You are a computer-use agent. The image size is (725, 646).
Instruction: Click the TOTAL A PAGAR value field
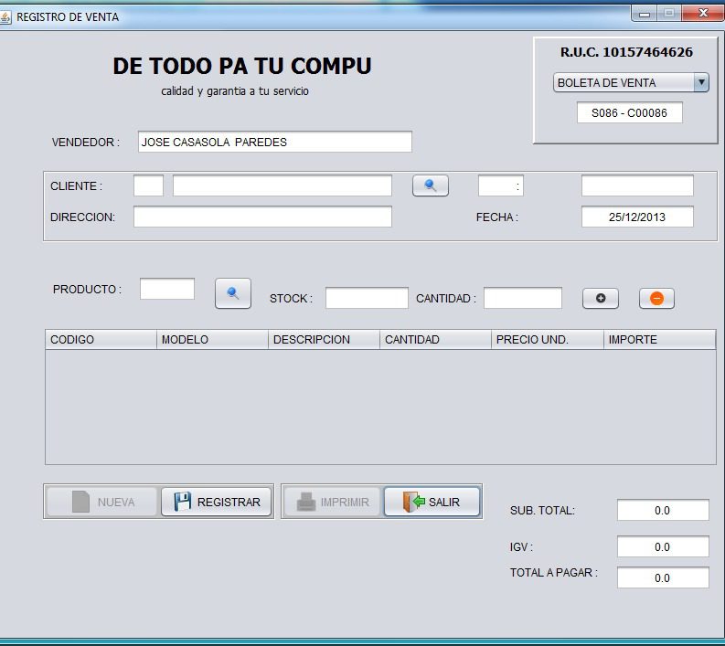click(x=663, y=577)
